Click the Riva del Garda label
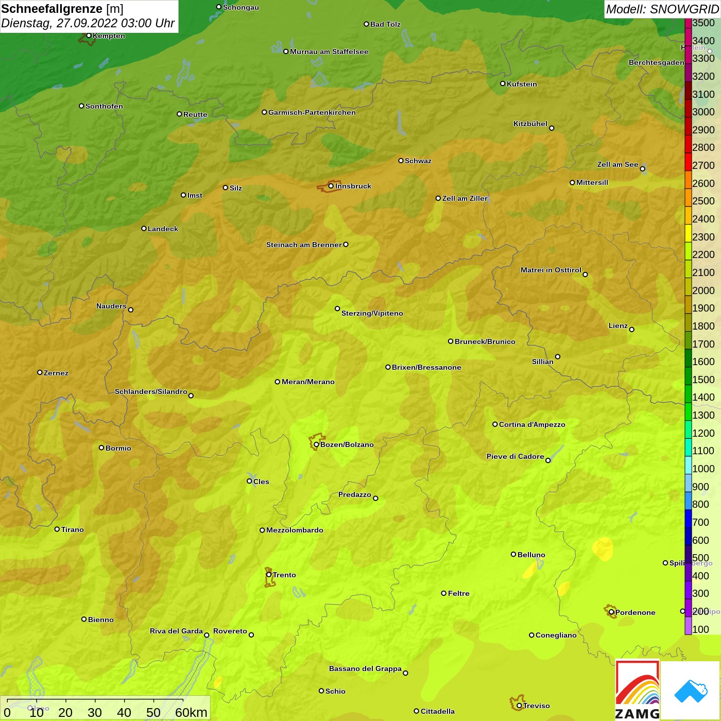Screen dimensions: 721x721 click(x=176, y=631)
